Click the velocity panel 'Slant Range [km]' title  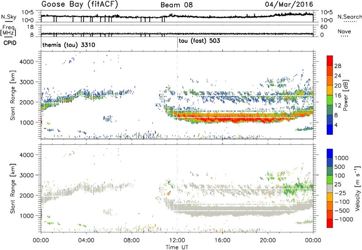(x=13, y=189)
